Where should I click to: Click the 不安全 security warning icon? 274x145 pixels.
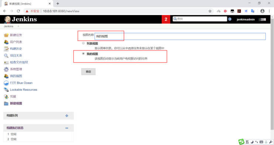click(27, 11)
